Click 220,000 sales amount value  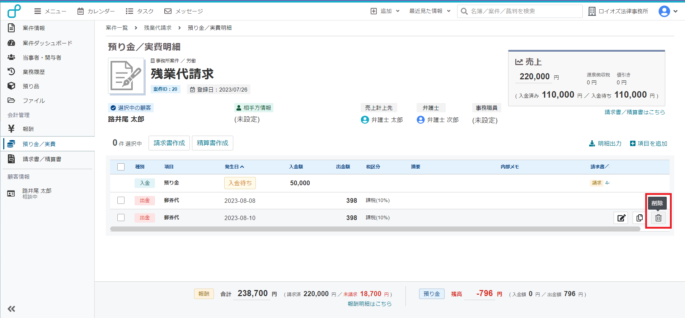point(535,76)
